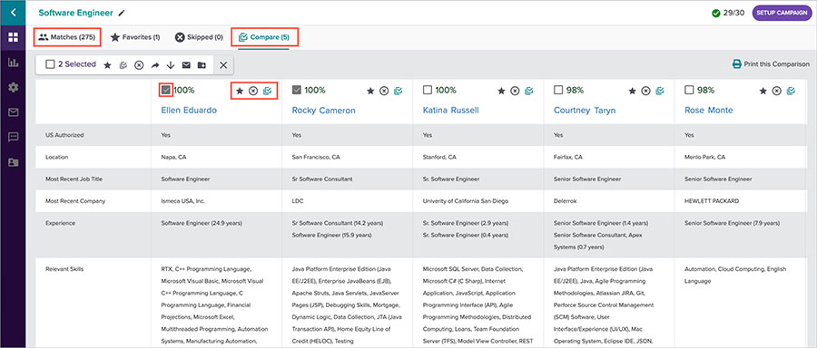Screen dimensions: 817x348
Task: Check Courtney Taryn's selection checkbox
Action: click(x=558, y=91)
